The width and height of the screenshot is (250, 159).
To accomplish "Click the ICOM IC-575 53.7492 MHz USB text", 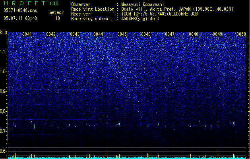I will coord(160,14).
